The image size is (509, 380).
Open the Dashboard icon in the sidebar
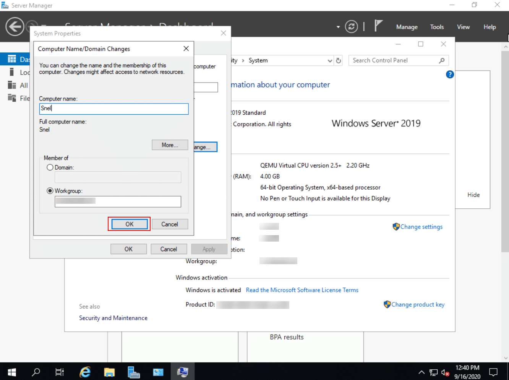[x=12, y=59]
